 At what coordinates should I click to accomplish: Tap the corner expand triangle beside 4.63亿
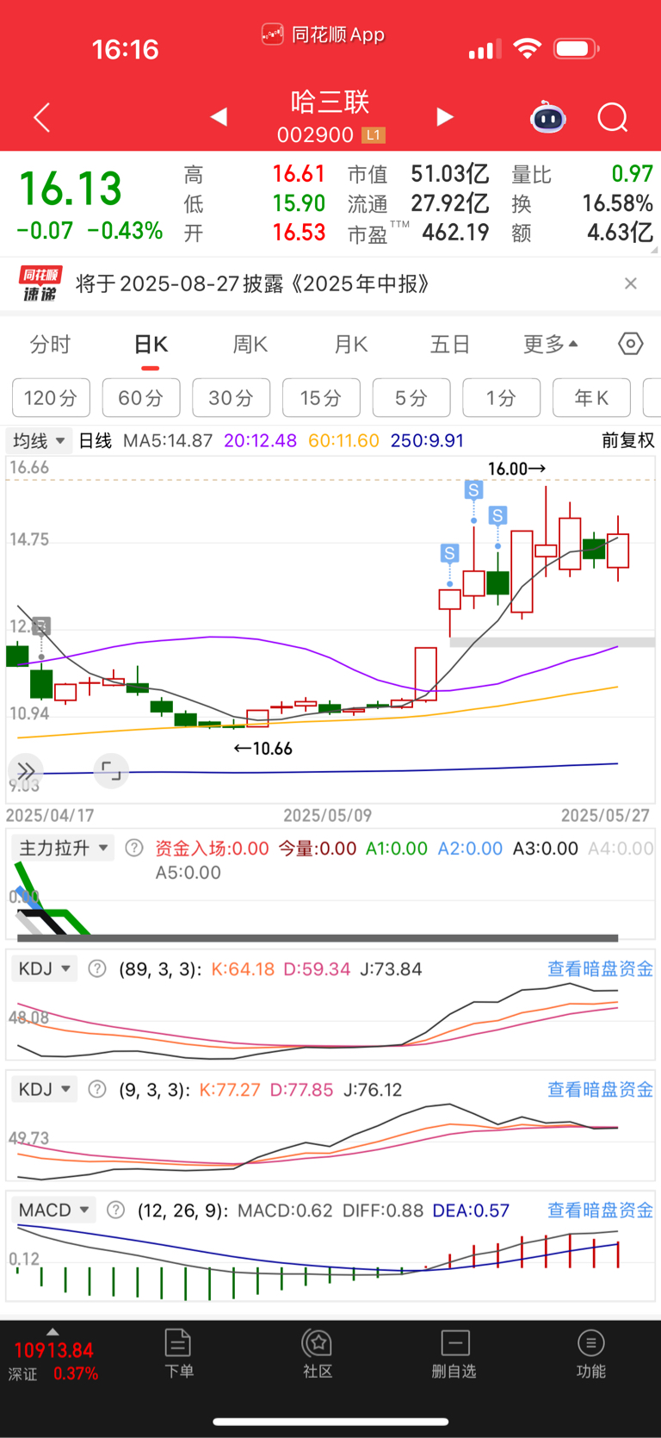(655, 250)
